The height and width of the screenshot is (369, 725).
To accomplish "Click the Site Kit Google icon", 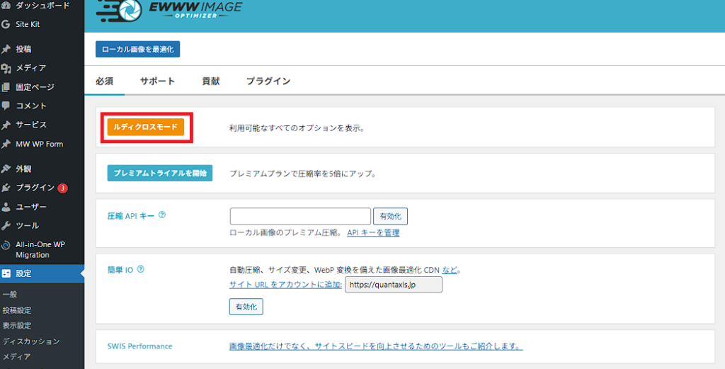I will point(6,24).
